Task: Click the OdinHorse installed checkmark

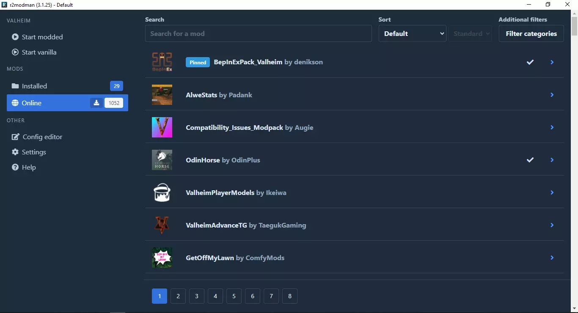Action: 530,160
